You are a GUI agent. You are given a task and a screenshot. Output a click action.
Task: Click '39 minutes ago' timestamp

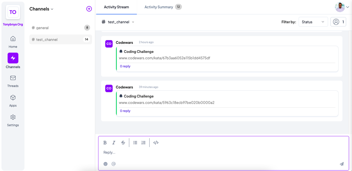coord(148,87)
